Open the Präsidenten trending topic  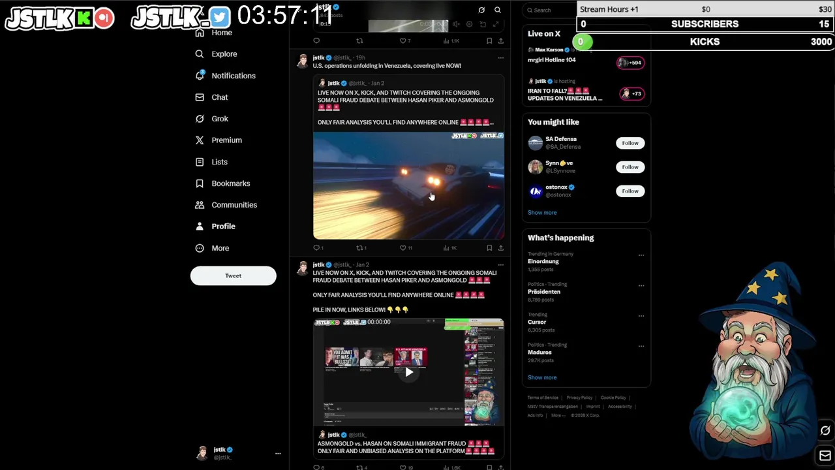pyautogui.click(x=544, y=292)
